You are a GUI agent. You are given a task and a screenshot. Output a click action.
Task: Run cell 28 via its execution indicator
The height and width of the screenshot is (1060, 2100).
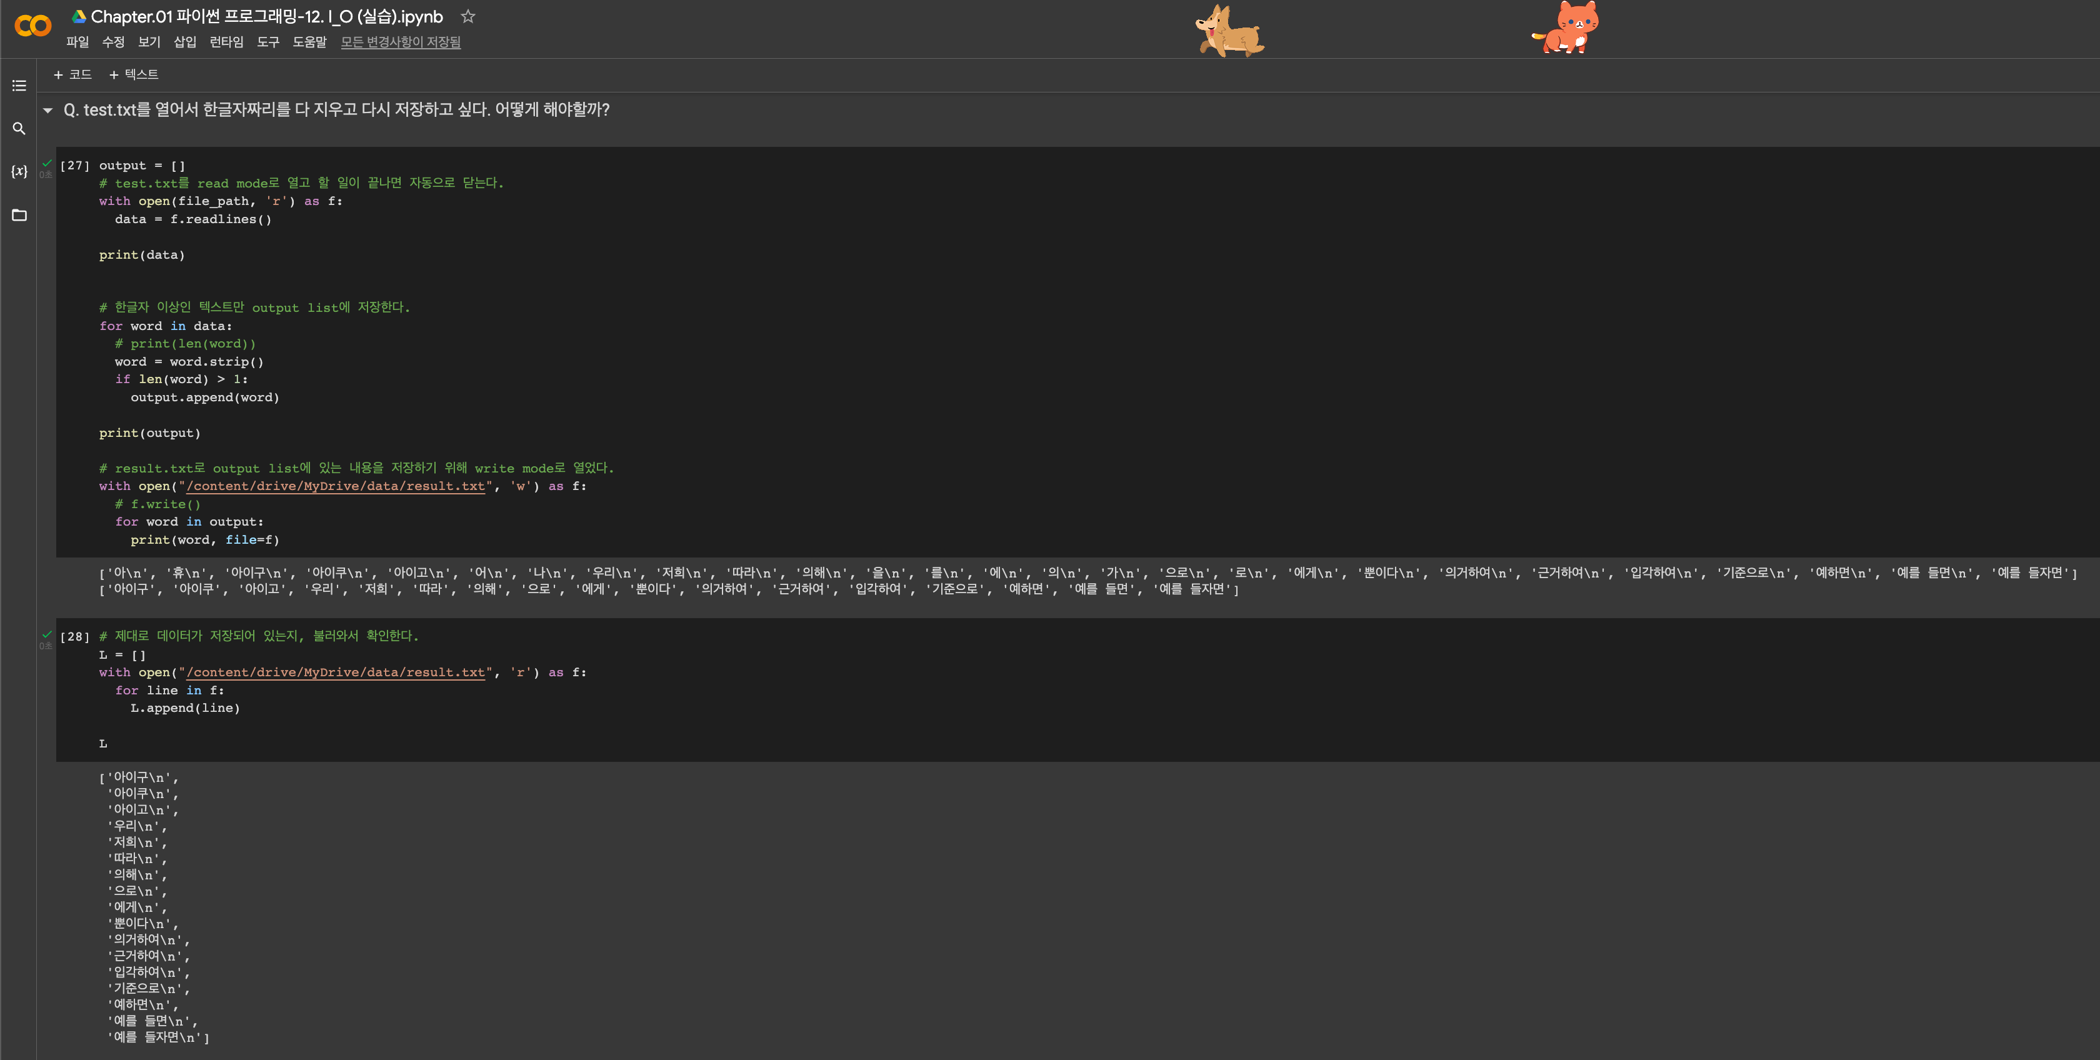point(74,637)
